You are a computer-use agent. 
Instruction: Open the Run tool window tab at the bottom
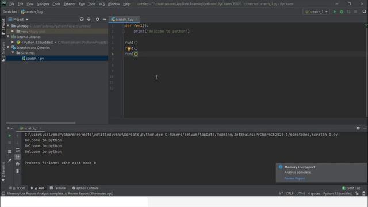click(37, 188)
